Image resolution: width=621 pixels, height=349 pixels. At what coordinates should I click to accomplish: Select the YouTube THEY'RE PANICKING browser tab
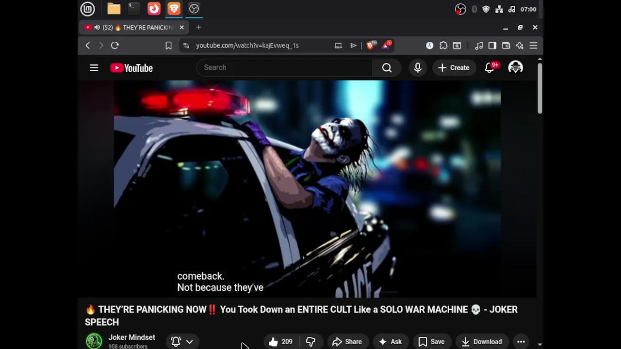[x=135, y=28]
